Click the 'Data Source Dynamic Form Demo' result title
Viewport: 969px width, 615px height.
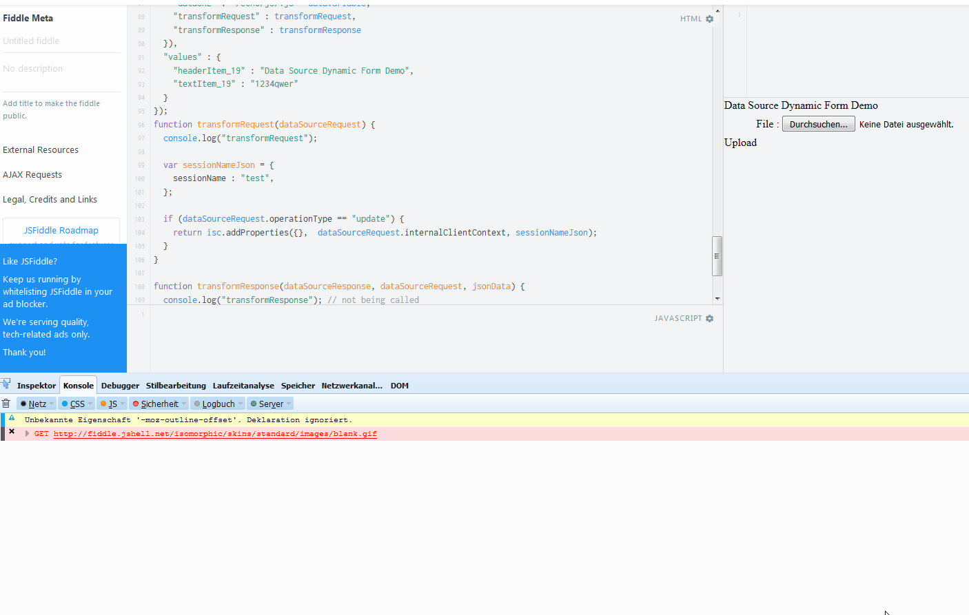801,105
